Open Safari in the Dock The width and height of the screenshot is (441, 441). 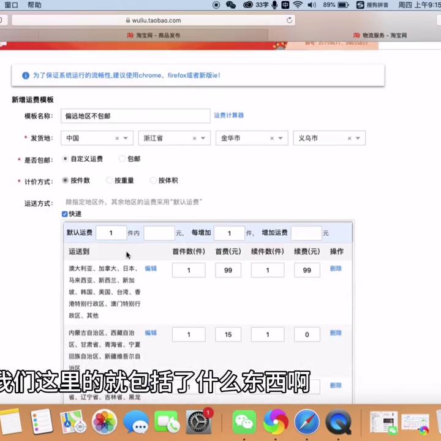coord(307,421)
